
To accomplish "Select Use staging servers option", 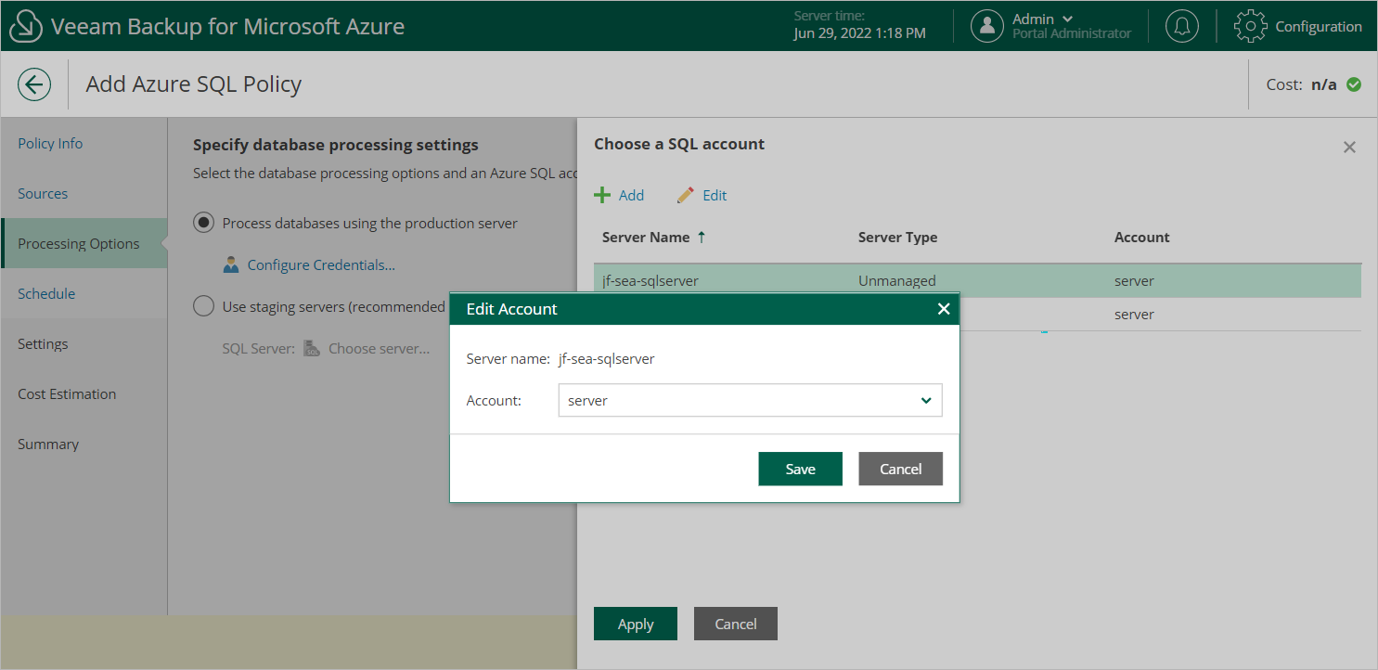I will click(x=203, y=306).
